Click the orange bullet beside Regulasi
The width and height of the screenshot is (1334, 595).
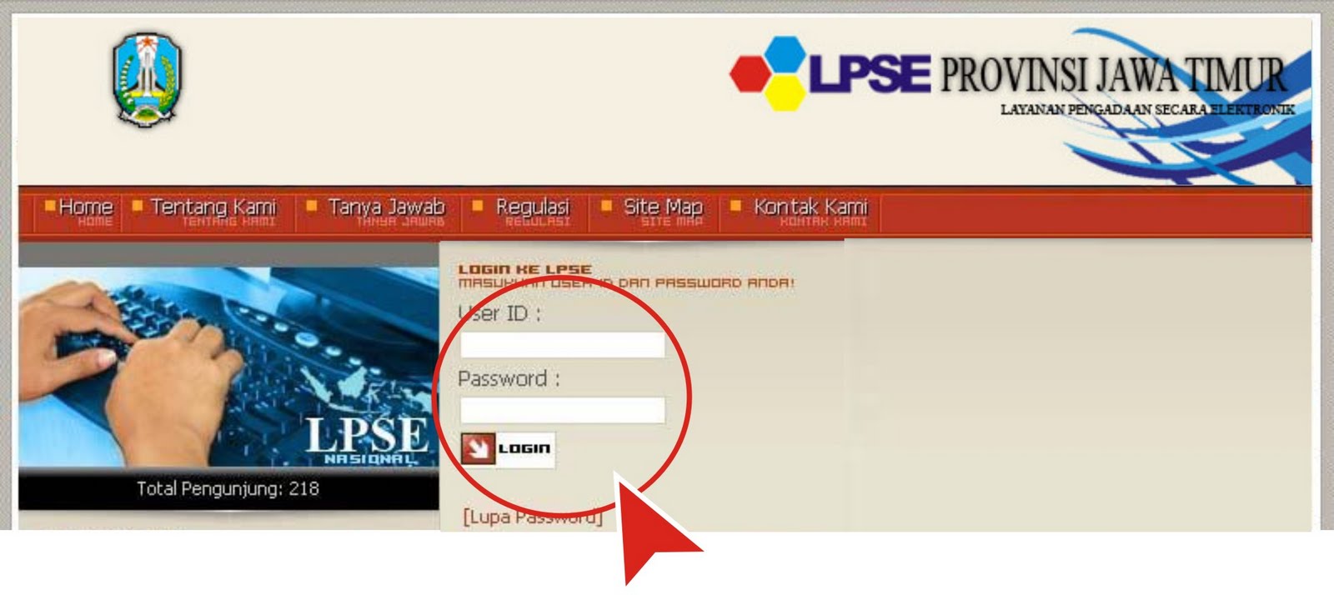click(478, 204)
